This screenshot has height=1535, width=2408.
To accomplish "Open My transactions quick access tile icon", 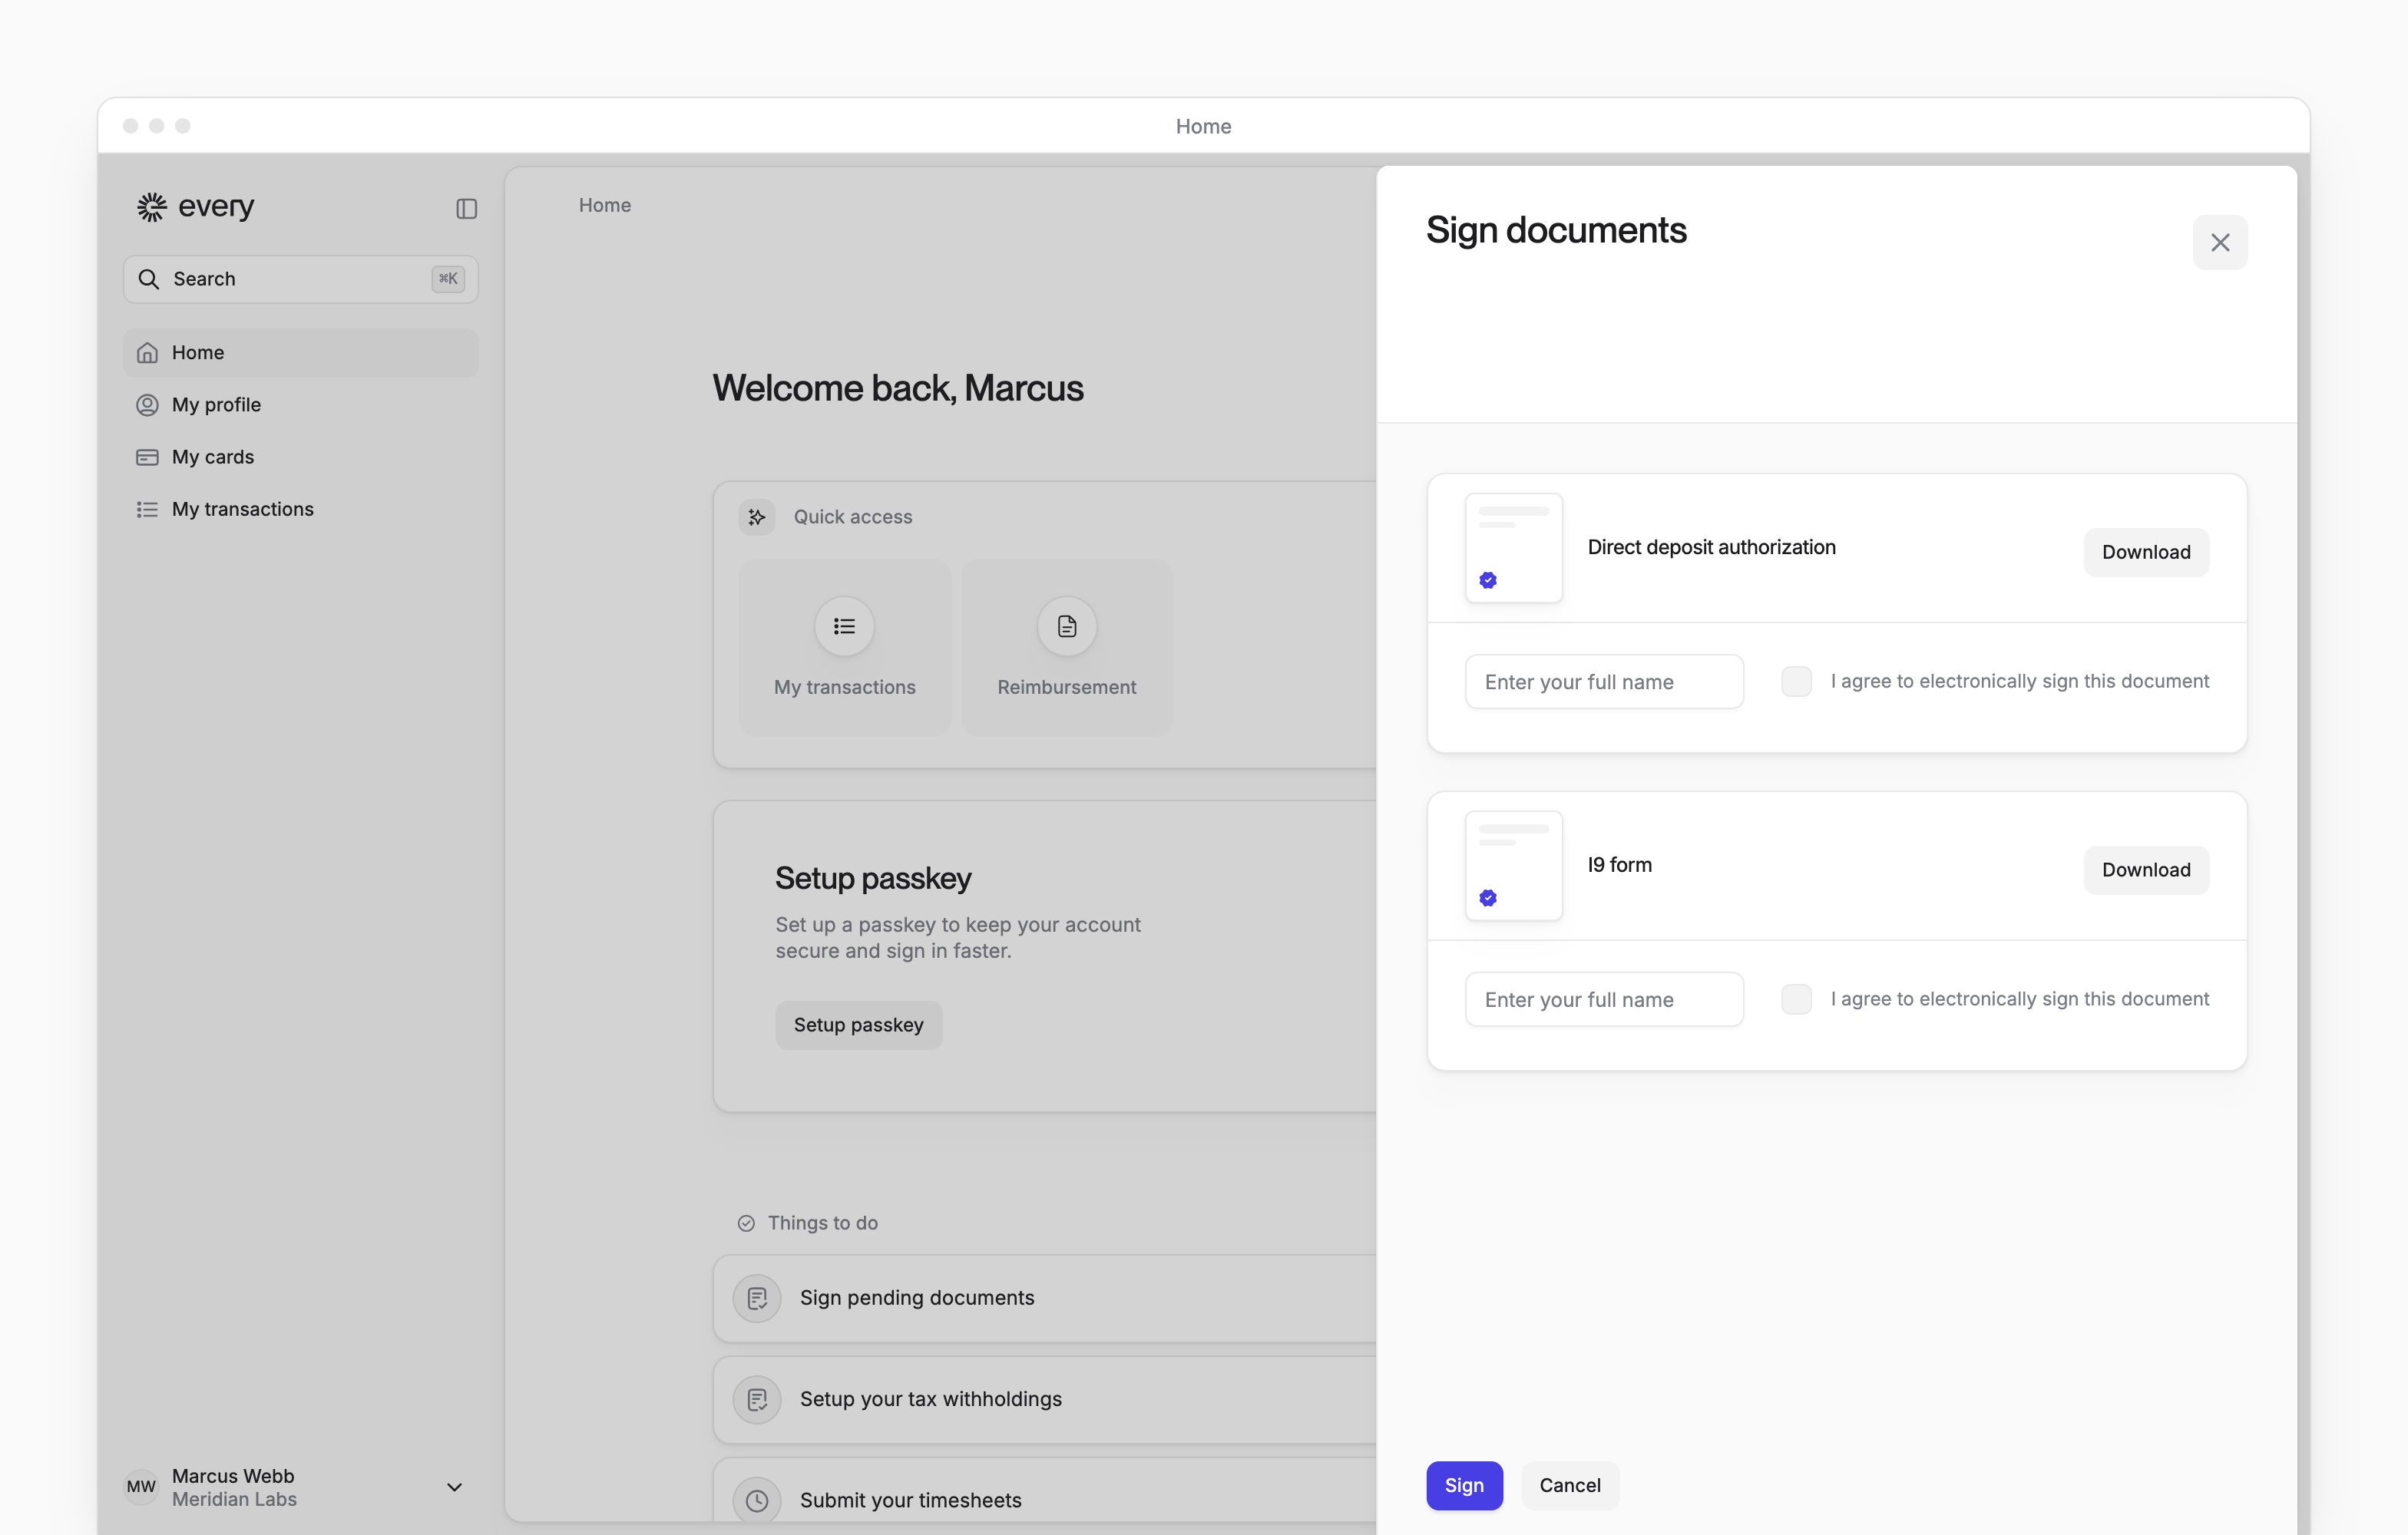I will pyautogui.click(x=844, y=626).
